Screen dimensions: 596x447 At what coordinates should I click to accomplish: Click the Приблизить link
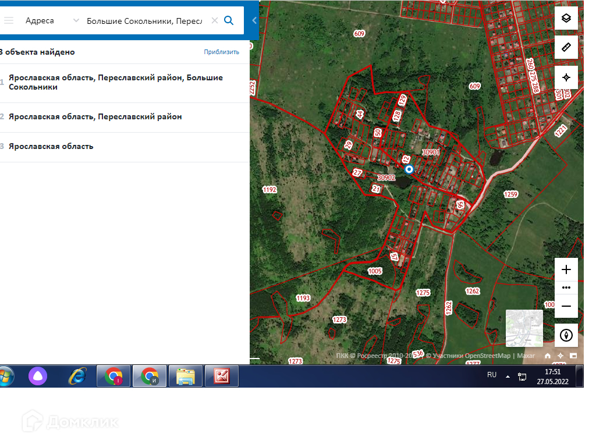coord(221,52)
